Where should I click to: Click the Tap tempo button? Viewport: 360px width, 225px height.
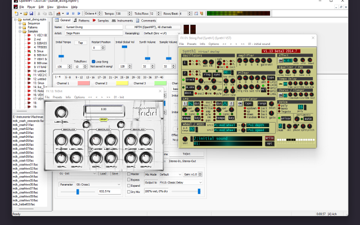click(x=80, y=43)
